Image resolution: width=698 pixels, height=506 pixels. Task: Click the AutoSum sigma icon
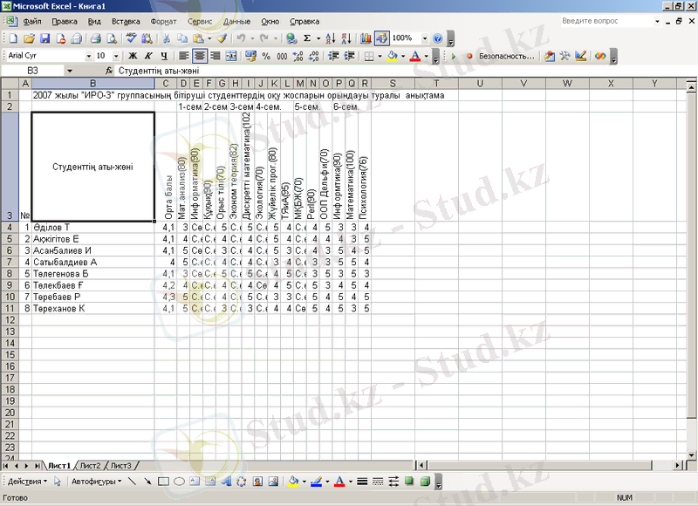point(306,38)
